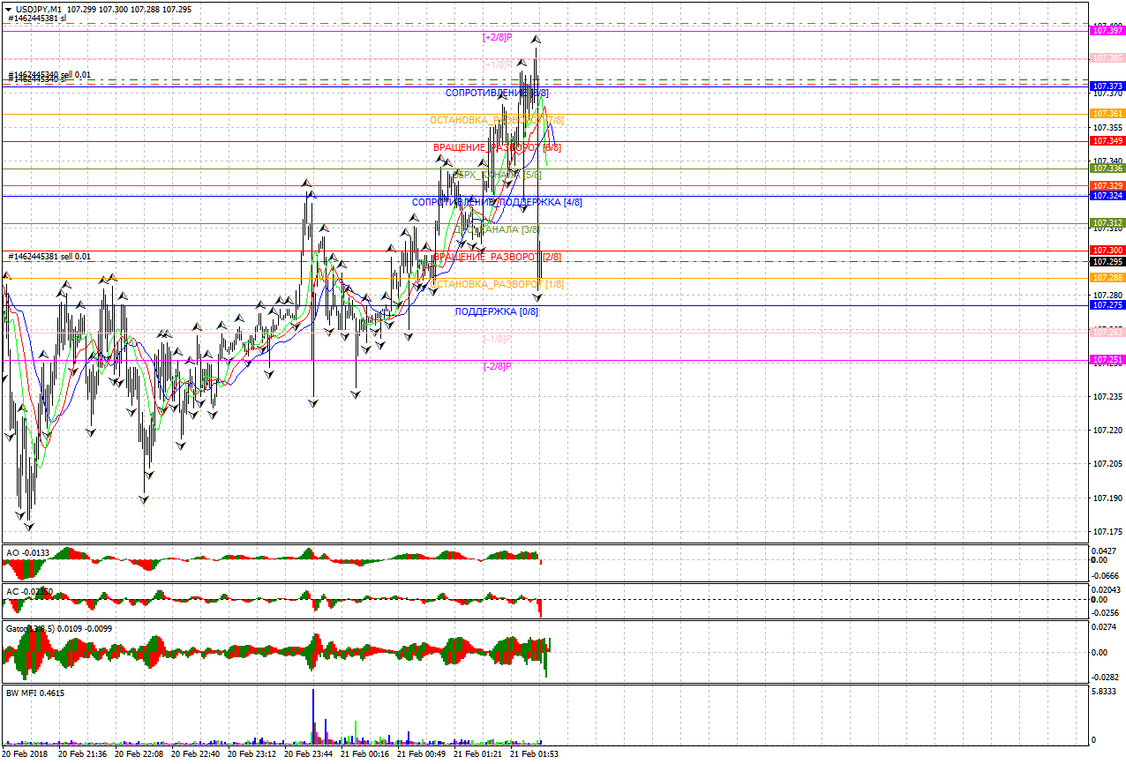
Task: Click the 21 Feb 00:49 time label
Action: [421, 754]
